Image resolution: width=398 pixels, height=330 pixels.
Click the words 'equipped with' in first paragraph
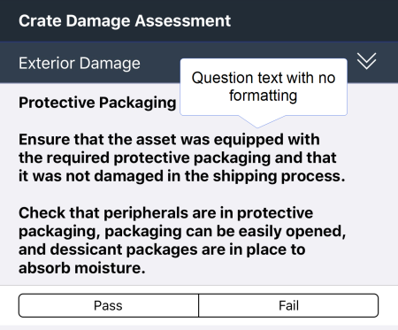coord(267,140)
